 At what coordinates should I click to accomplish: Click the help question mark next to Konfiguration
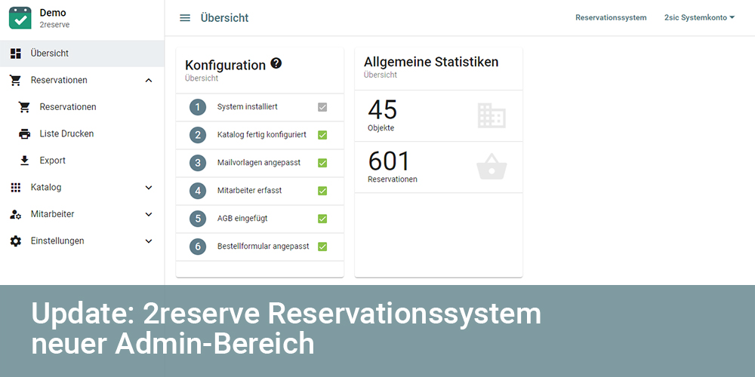pyautogui.click(x=276, y=63)
